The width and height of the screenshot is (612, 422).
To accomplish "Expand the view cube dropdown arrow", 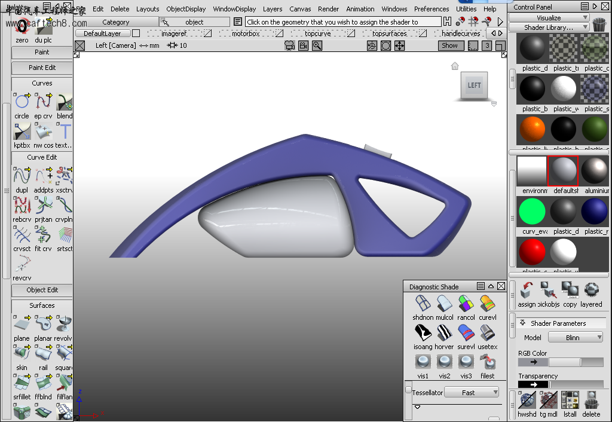I will [x=494, y=104].
